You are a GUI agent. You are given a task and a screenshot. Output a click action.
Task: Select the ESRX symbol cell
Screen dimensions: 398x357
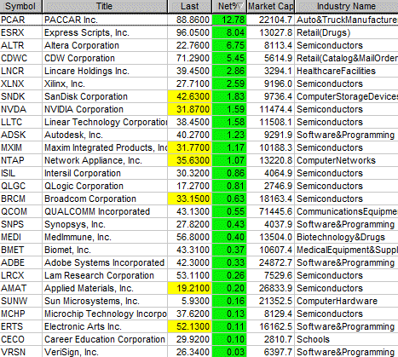coord(21,32)
